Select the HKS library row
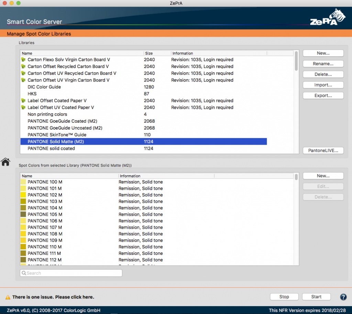352x314 pixels. click(144, 94)
